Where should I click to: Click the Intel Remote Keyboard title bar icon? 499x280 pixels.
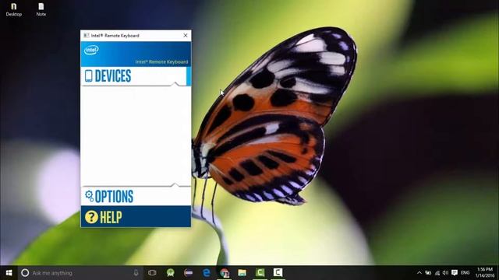[87, 36]
